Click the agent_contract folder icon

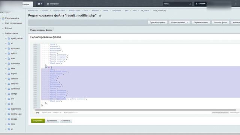[x=9, y=38]
